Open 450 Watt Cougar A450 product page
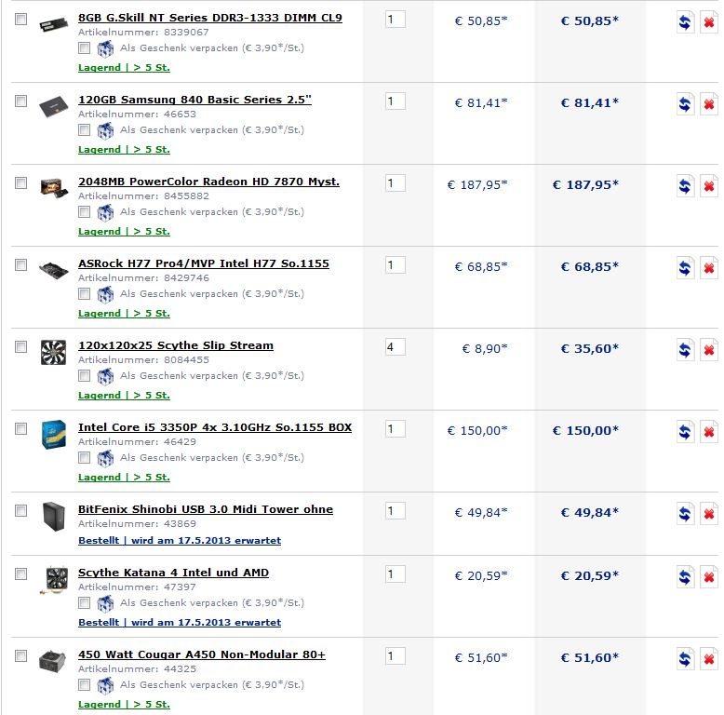724x715 pixels. pyautogui.click(x=202, y=654)
